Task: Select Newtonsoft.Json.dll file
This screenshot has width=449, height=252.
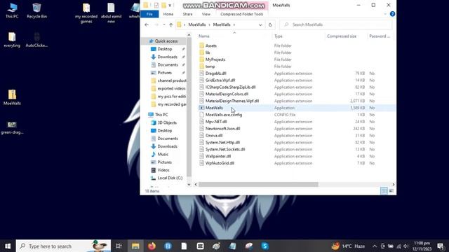Action: [x=223, y=129]
